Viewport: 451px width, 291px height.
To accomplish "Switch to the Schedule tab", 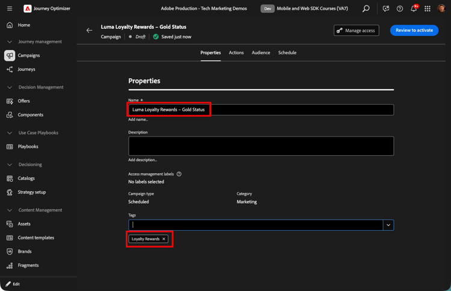I will point(287,53).
